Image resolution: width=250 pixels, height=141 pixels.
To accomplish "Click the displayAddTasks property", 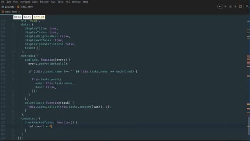I will pyautogui.click(x=38, y=40).
